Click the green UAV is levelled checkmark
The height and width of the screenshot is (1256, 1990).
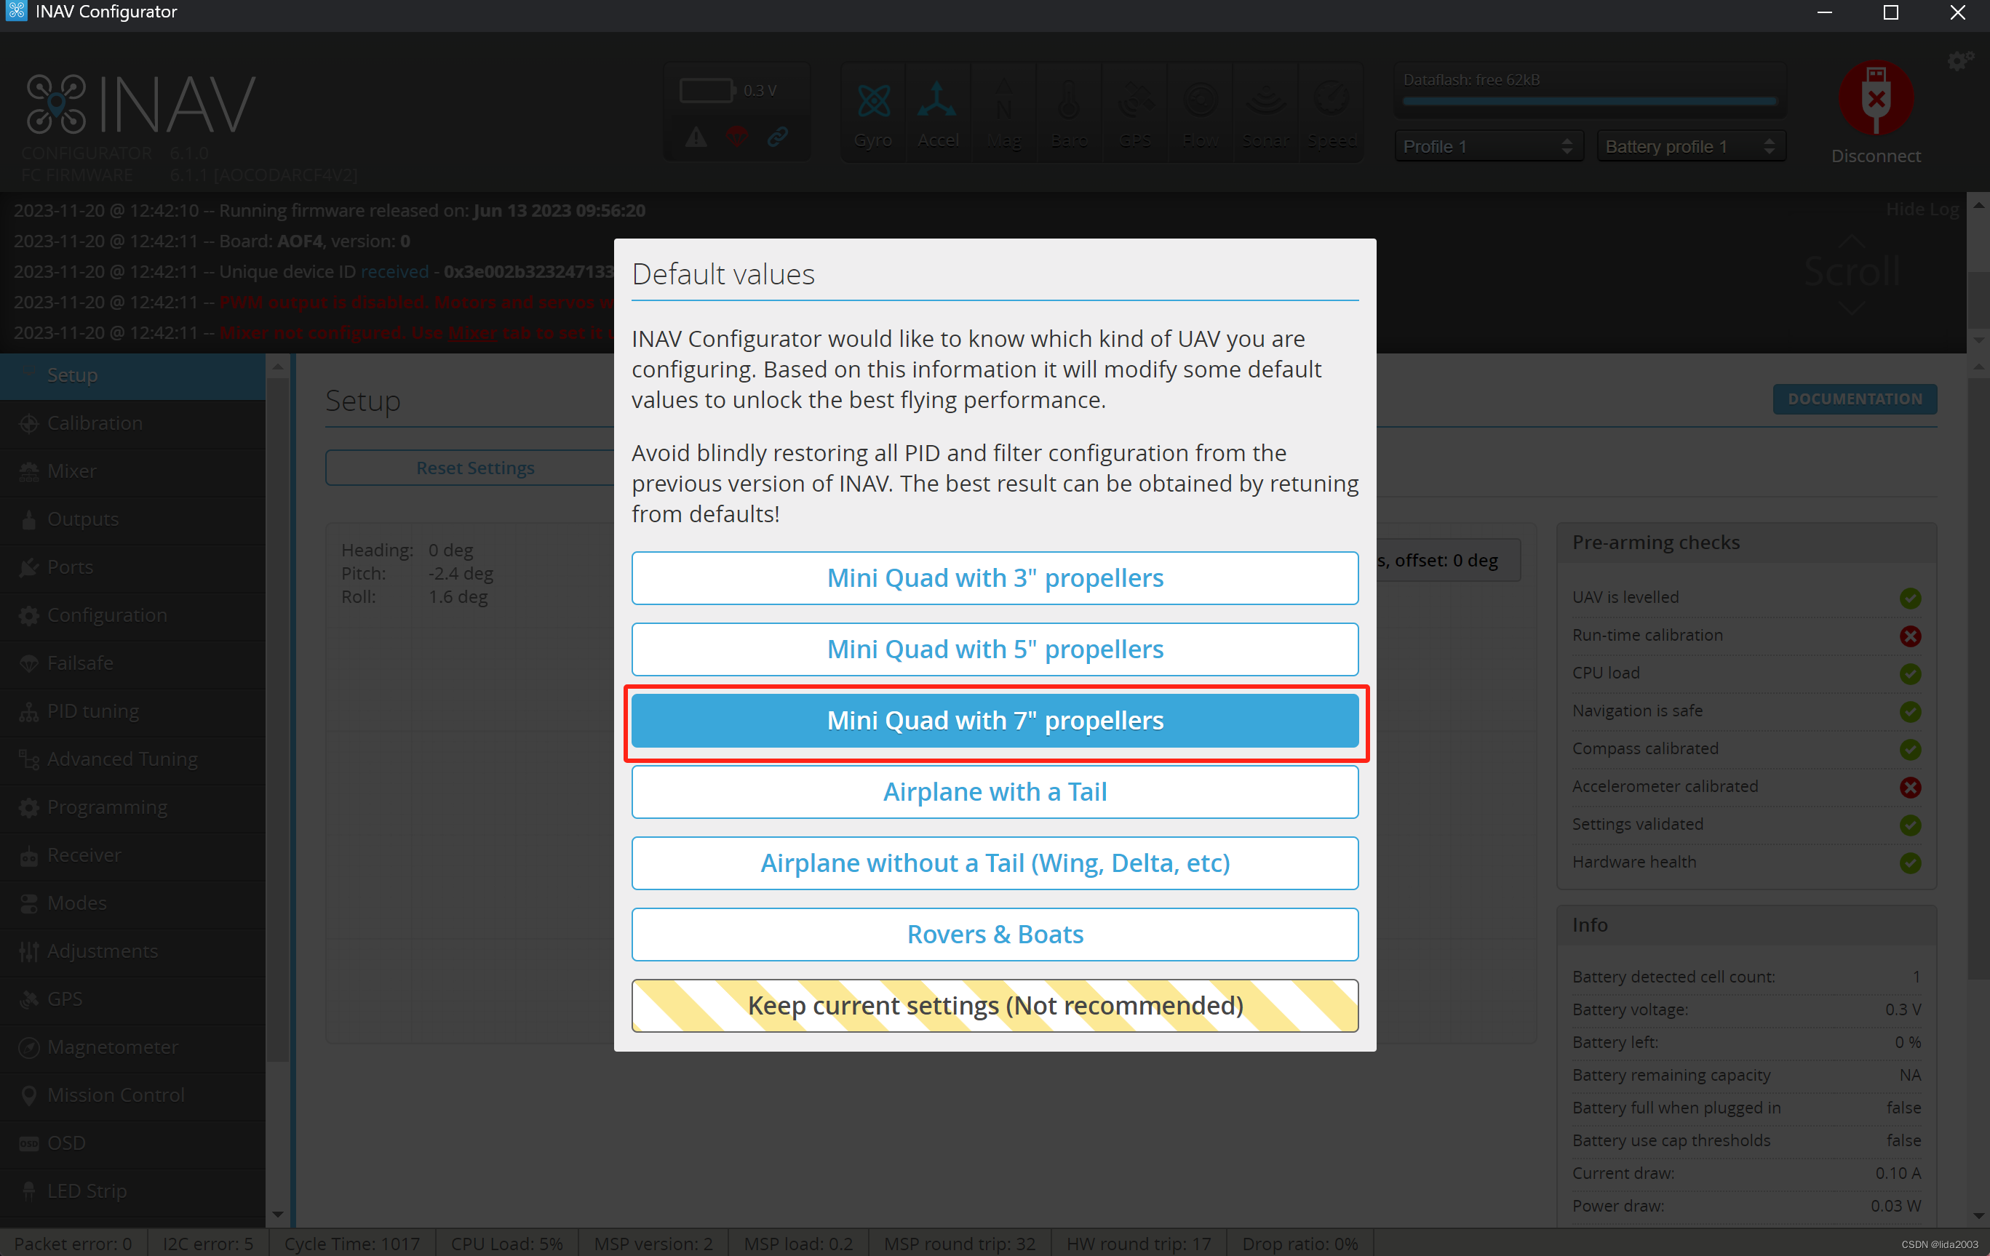[x=1909, y=597]
